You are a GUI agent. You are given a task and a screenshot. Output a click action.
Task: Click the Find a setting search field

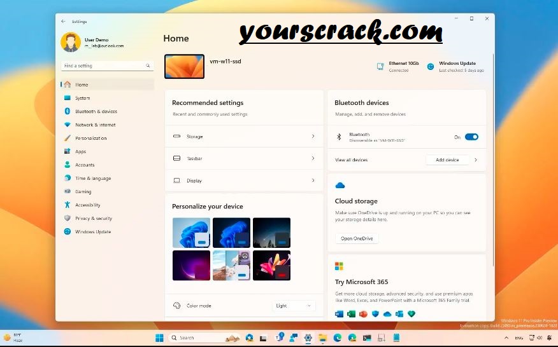[x=107, y=65]
